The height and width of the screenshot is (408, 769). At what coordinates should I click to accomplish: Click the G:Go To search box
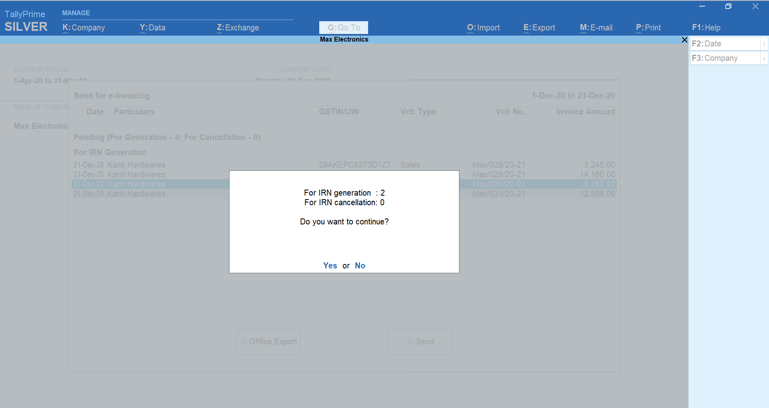[x=344, y=28]
